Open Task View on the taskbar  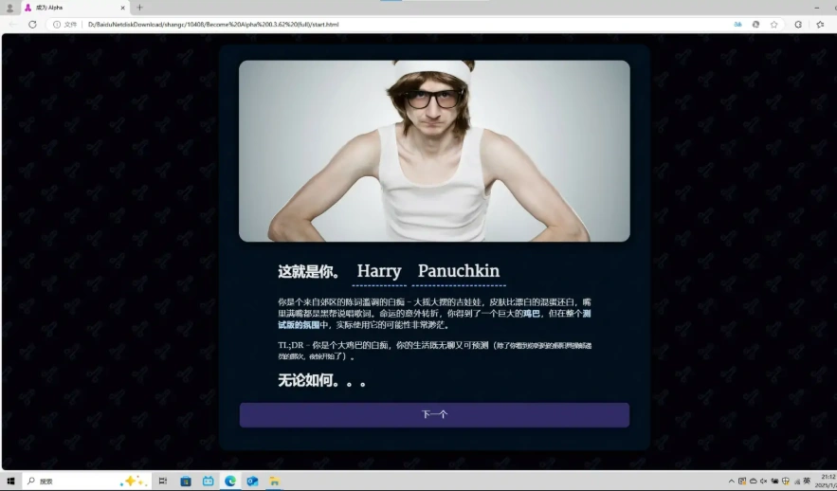(163, 482)
